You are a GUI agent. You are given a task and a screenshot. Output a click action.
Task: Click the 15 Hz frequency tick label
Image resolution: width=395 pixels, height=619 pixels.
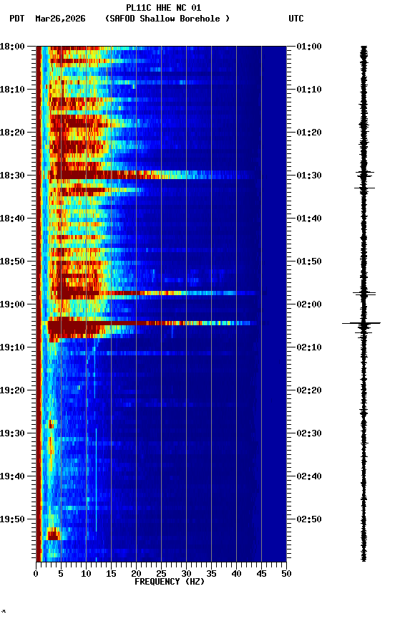click(x=111, y=574)
